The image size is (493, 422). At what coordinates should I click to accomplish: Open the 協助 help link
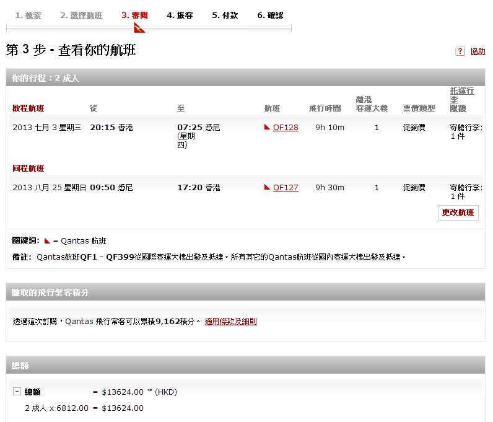click(x=478, y=51)
